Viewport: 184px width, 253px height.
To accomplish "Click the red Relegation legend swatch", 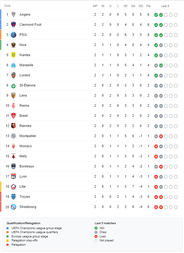I will click(x=8, y=245).
